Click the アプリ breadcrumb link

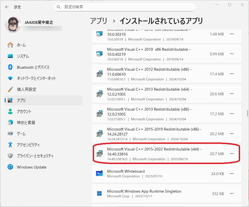99,21
